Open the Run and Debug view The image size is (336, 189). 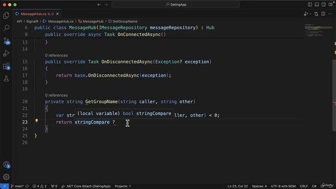pyautogui.click(x=6, y=54)
